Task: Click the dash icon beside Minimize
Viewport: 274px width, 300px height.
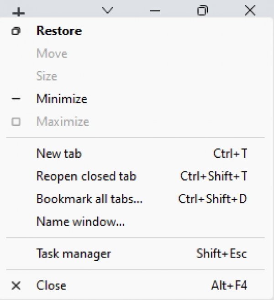Action: coord(16,99)
